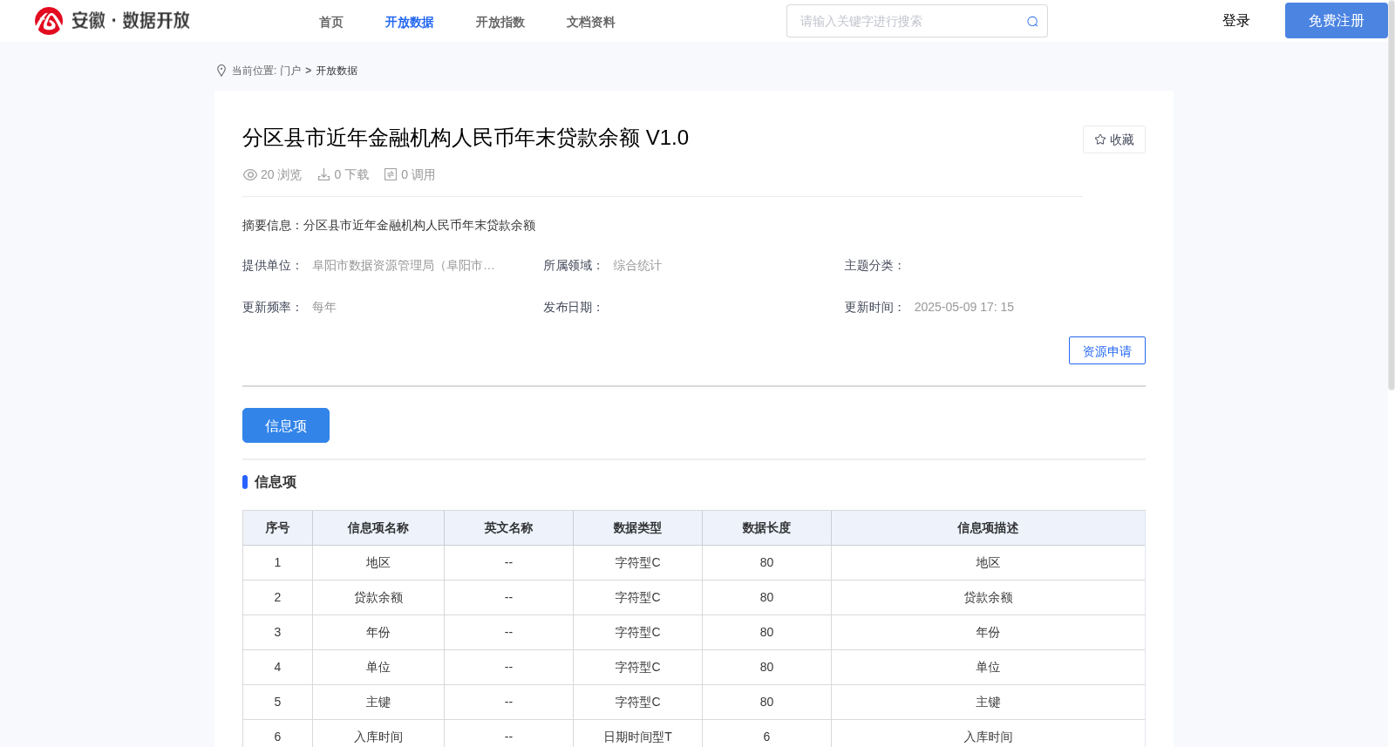
Task: Click the 数据类型 column header
Action: 637,528
